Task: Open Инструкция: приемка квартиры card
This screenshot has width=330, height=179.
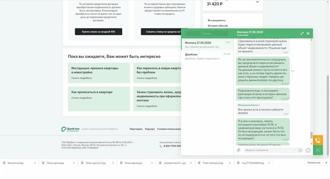Action: pyautogui.click(x=99, y=73)
